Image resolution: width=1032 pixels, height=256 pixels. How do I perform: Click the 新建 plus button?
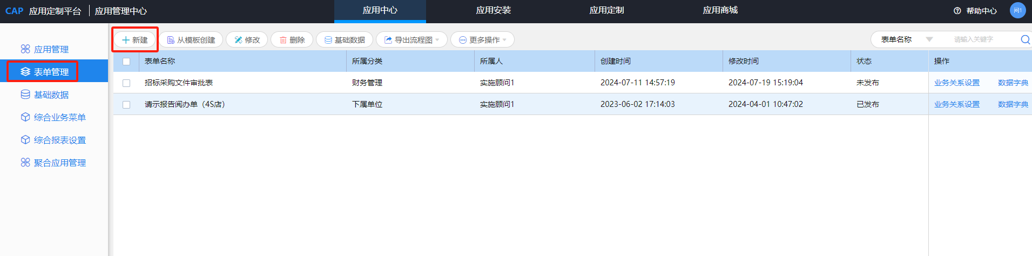pos(135,40)
